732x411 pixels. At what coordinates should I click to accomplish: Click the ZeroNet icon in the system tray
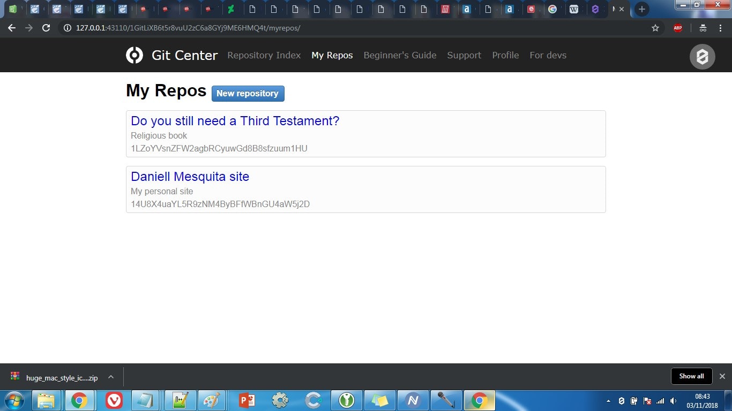tap(622, 400)
